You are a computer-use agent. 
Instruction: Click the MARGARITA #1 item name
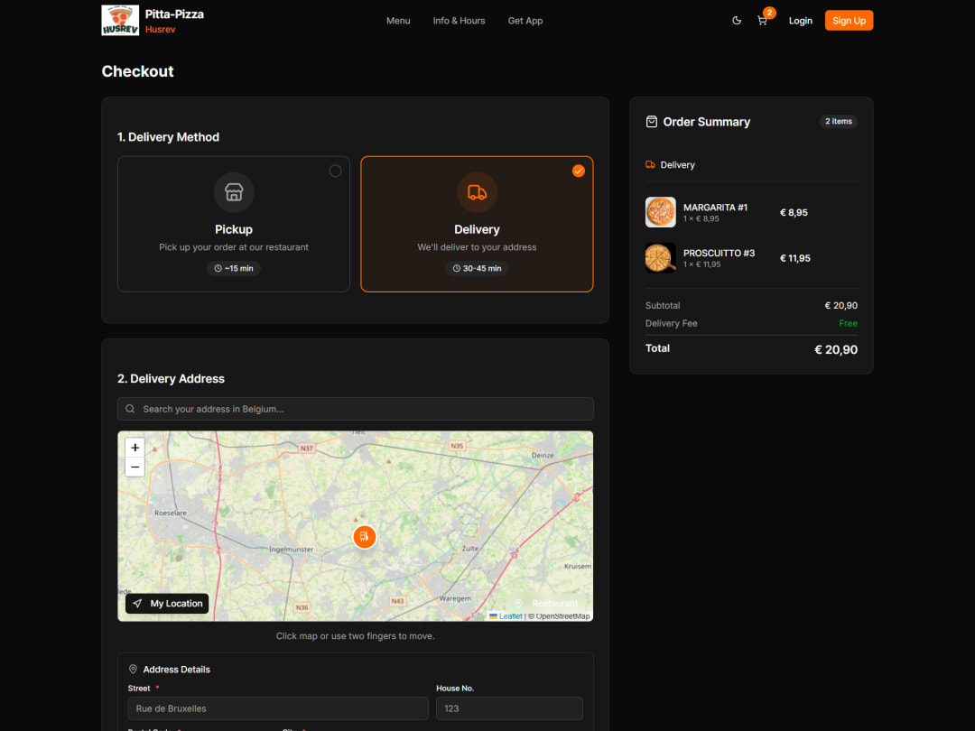tap(715, 208)
